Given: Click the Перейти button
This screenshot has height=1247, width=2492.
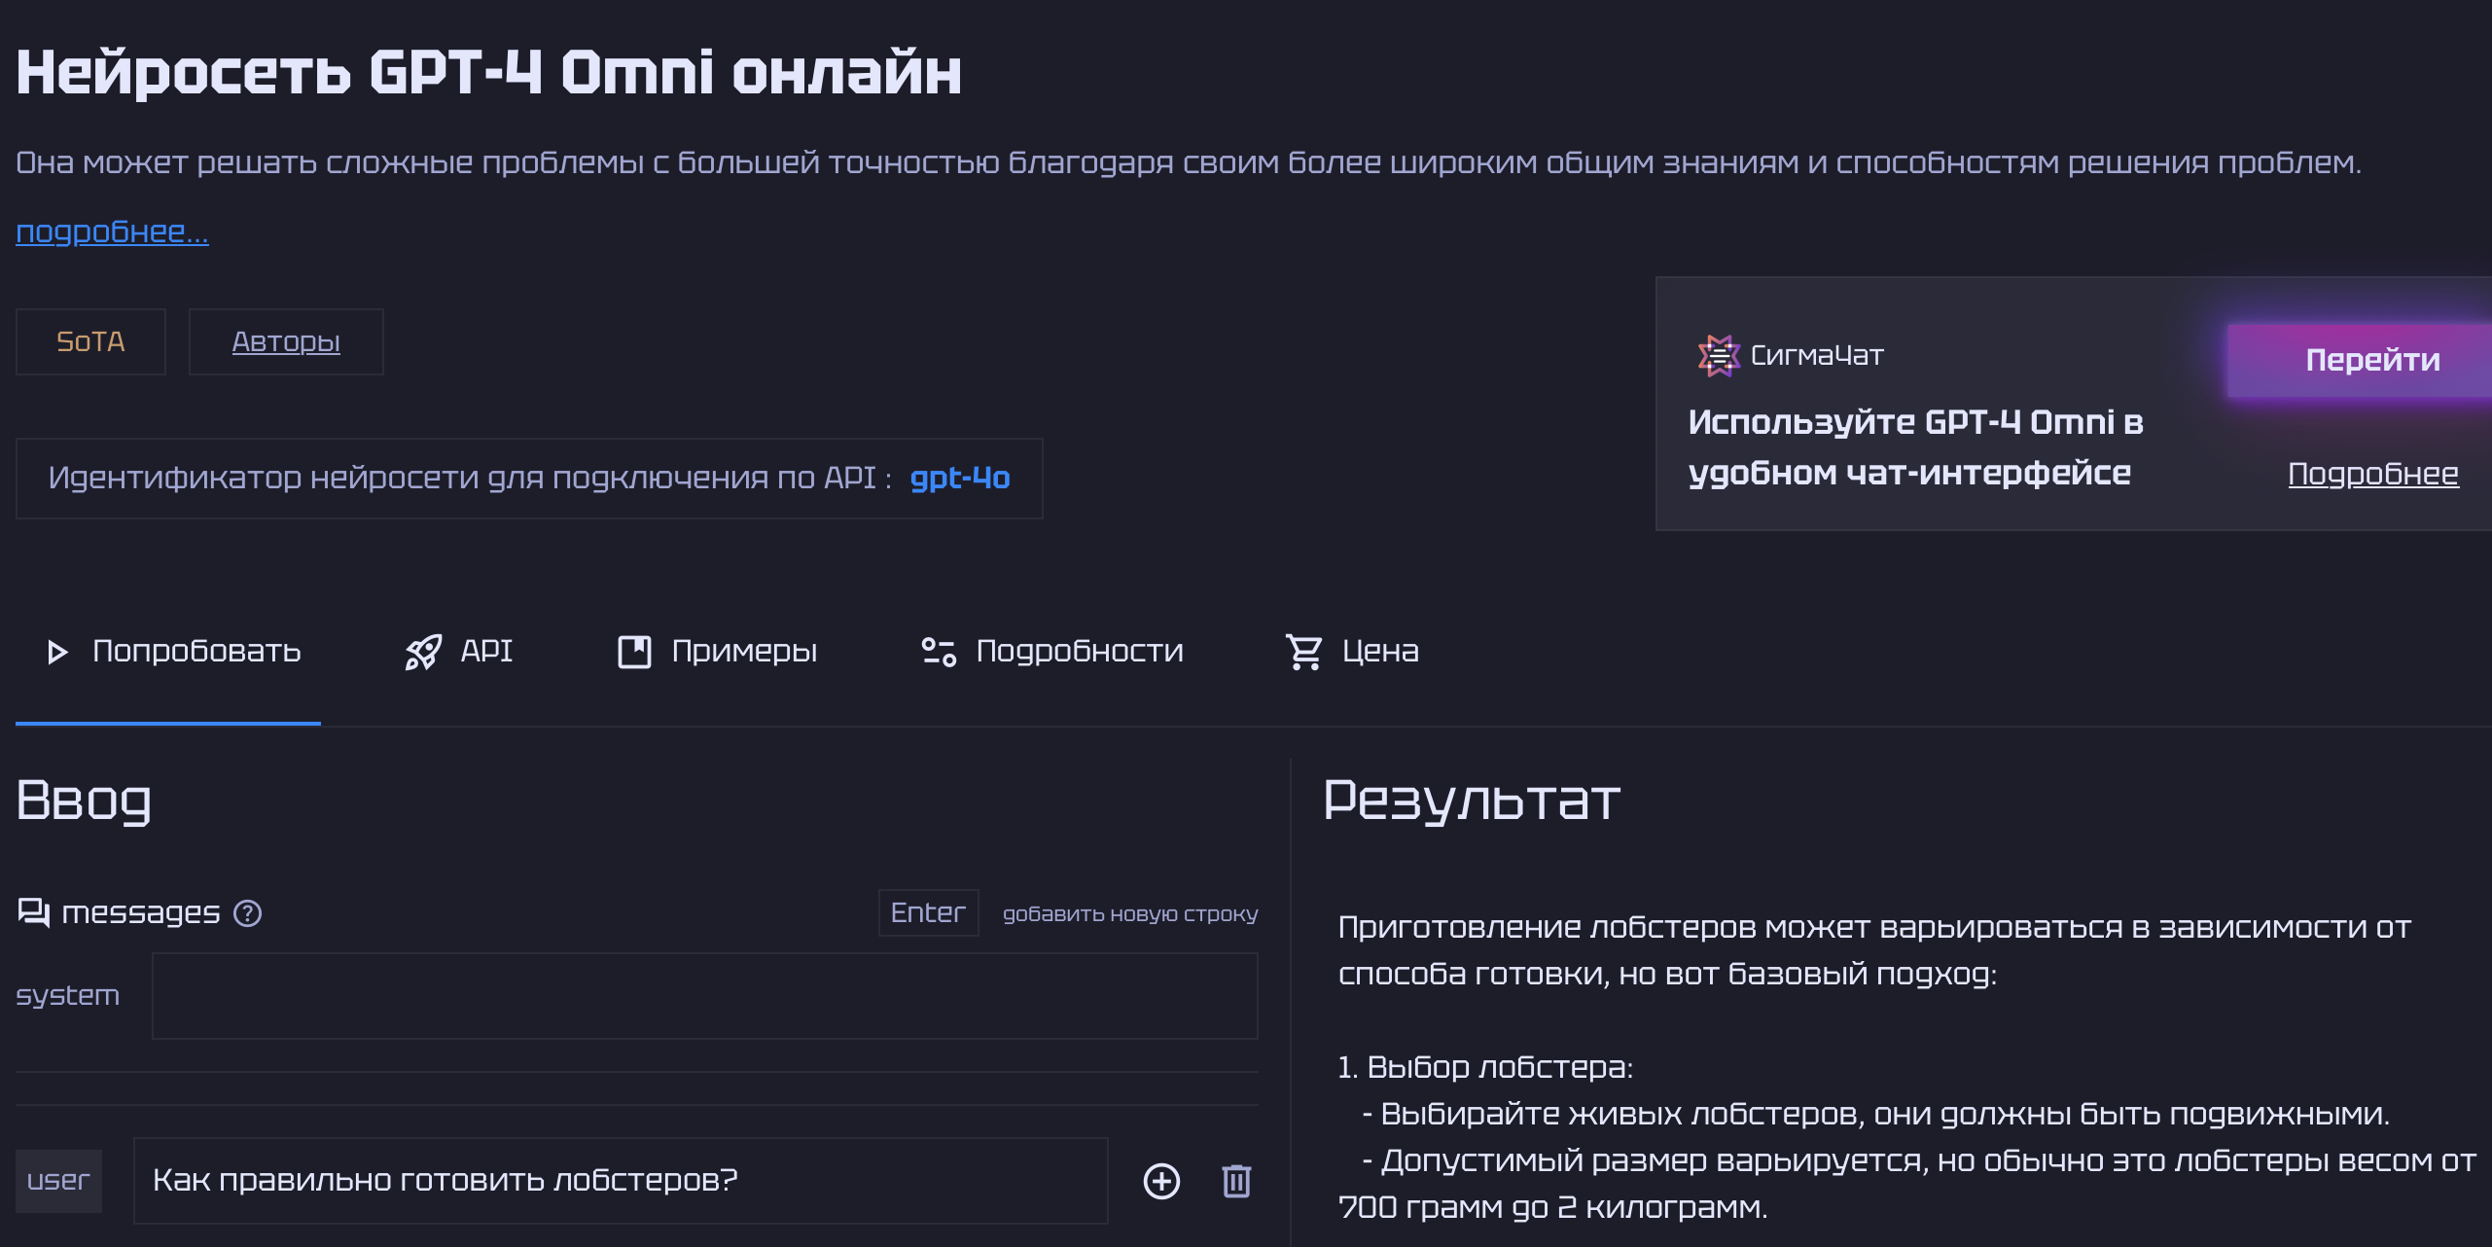Looking at the screenshot, I should (2362, 360).
